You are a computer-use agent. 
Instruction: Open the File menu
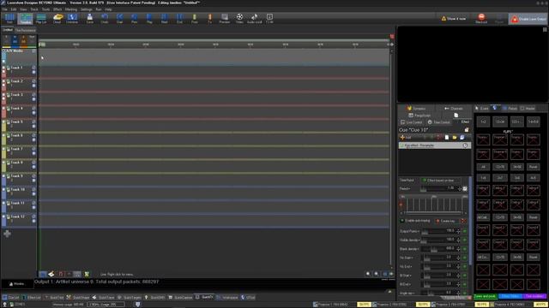tap(4, 9)
